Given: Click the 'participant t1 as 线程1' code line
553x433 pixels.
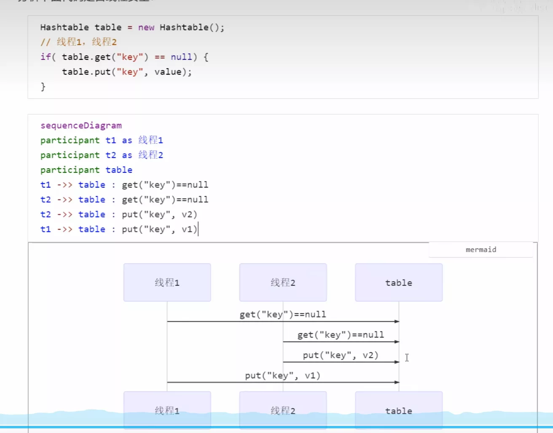Looking at the screenshot, I should click(102, 140).
